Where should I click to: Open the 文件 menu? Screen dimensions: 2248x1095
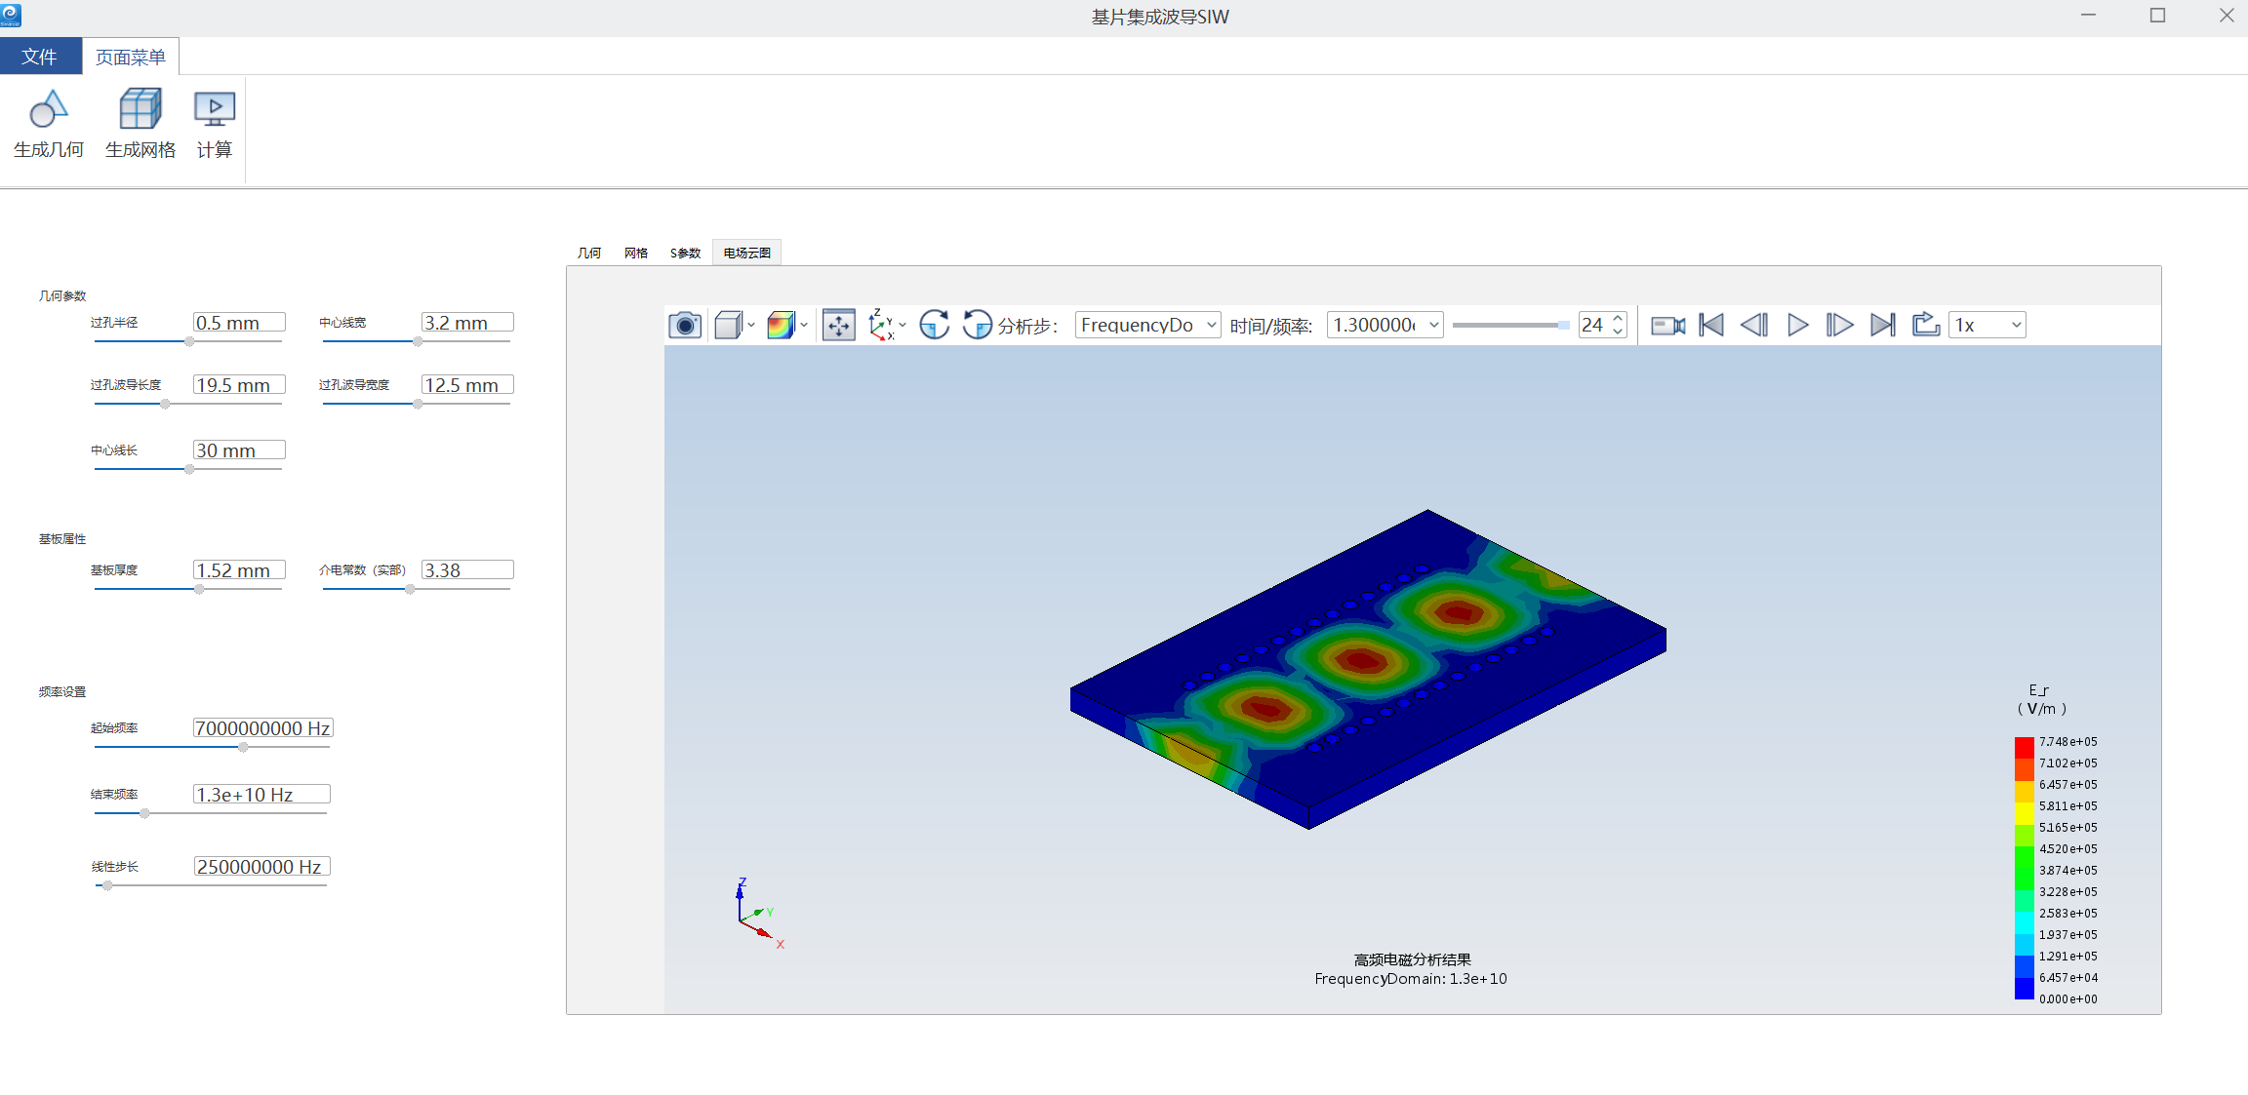coord(40,57)
